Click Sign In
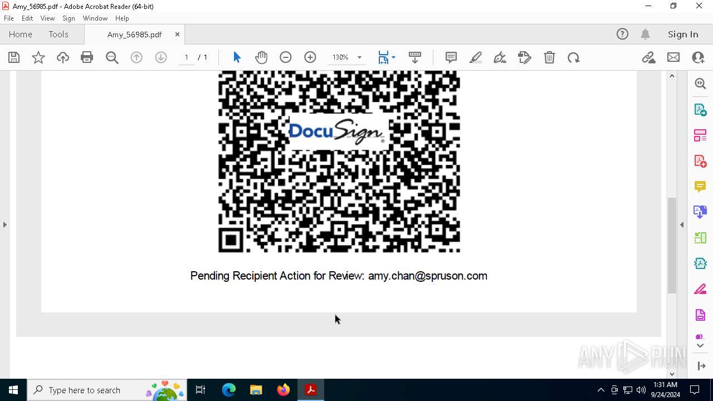 click(683, 34)
